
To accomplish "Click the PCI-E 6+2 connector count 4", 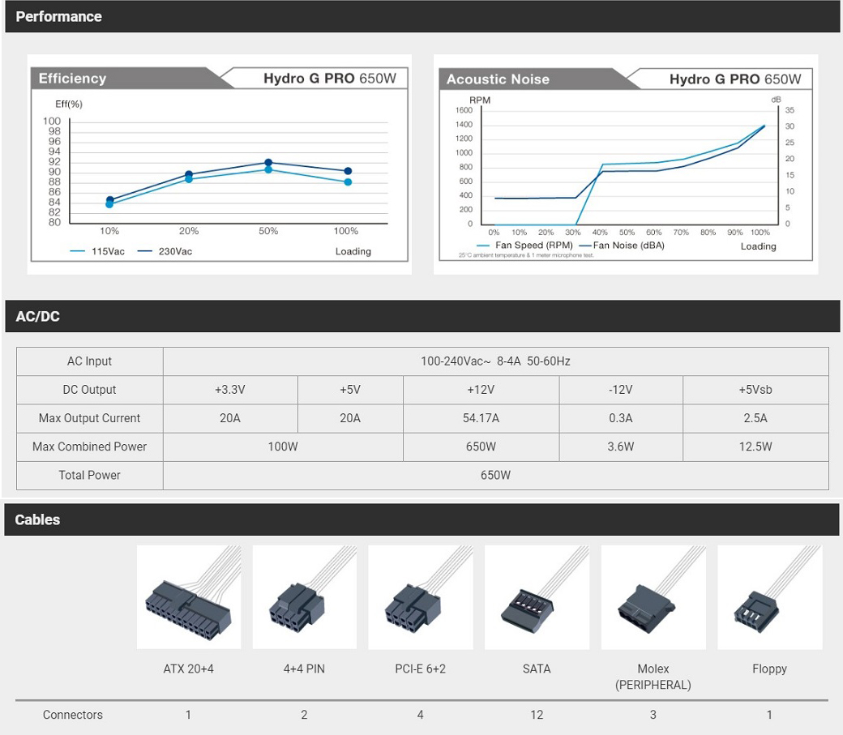I will [421, 715].
